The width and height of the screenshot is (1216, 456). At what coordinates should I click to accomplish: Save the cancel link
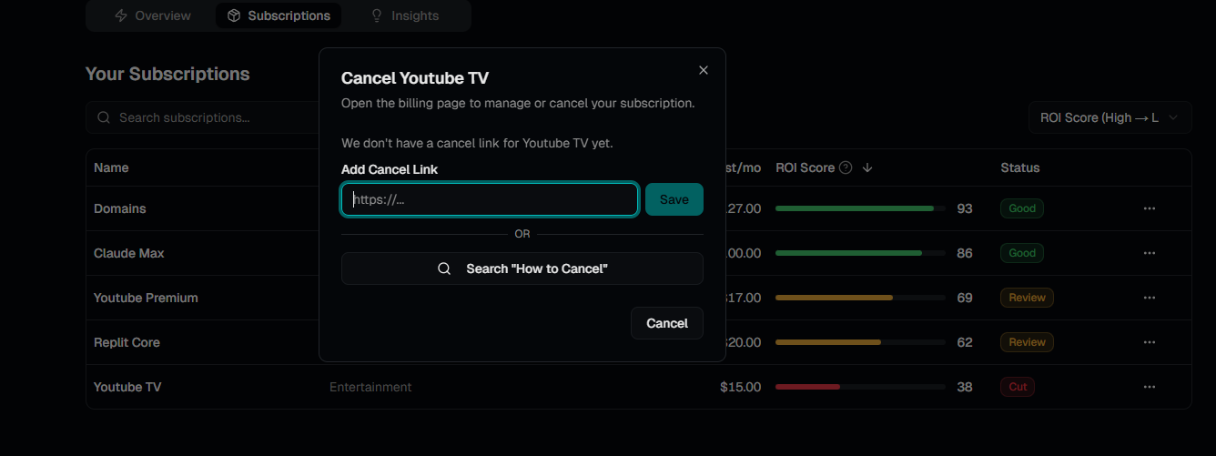tap(674, 199)
